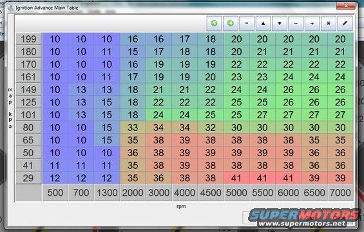The height and width of the screenshot is (232, 364).
Task: Select cell 26 at 149 kPa, 6000 rpm
Action: pyautogui.click(x=289, y=89)
